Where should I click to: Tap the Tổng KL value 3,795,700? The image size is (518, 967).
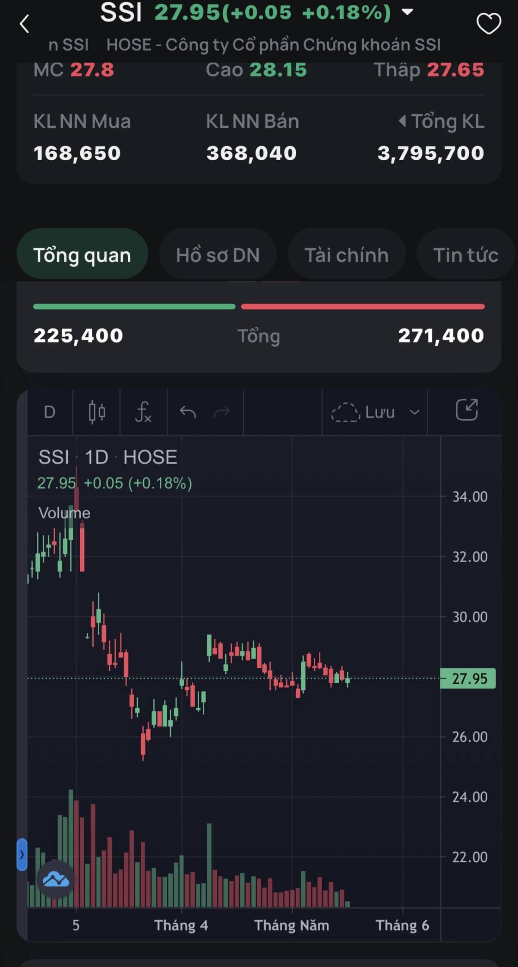(431, 153)
